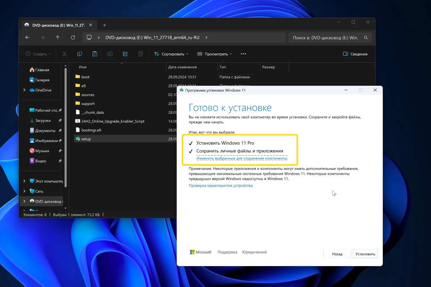Screen dimensions: 431x287
Task: Expand the OneDrive tree node
Action: 24,90
